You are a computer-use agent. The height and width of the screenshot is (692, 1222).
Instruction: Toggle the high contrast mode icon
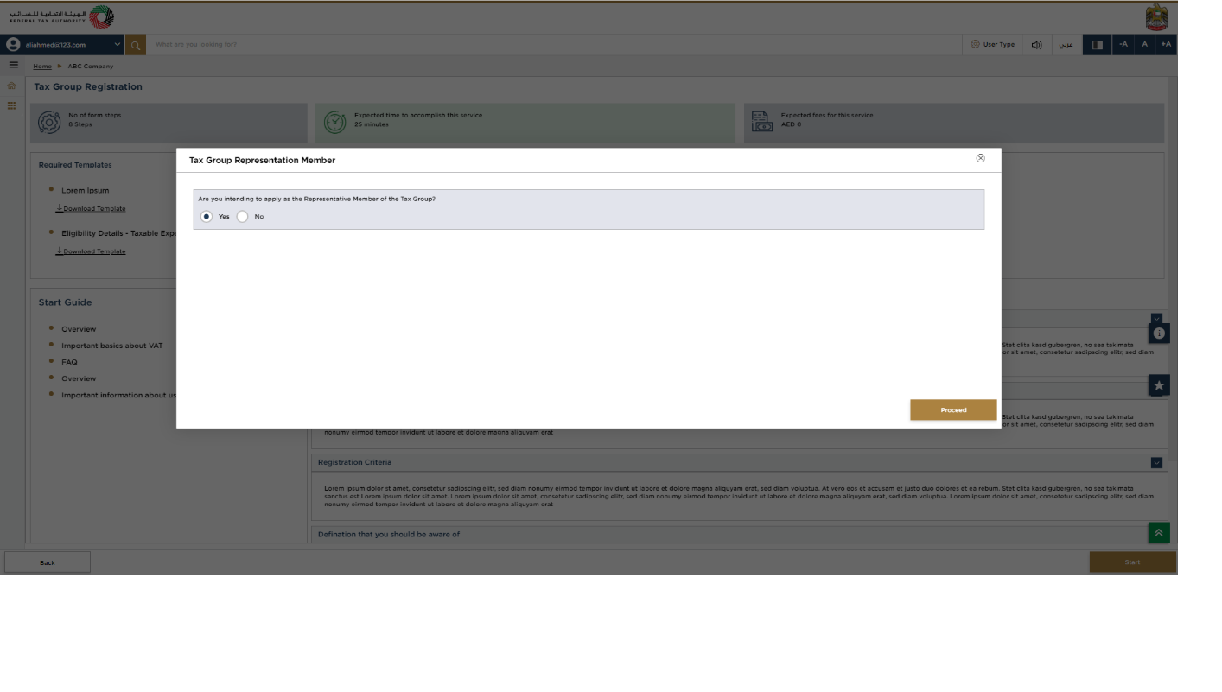[x=1098, y=45]
